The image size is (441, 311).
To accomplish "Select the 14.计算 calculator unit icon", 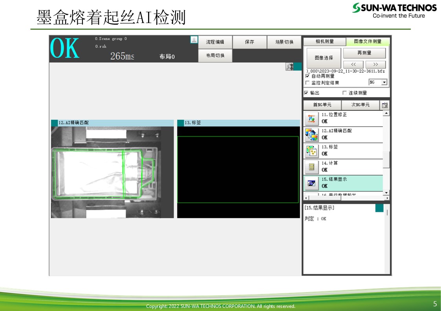I will [x=311, y=167].
